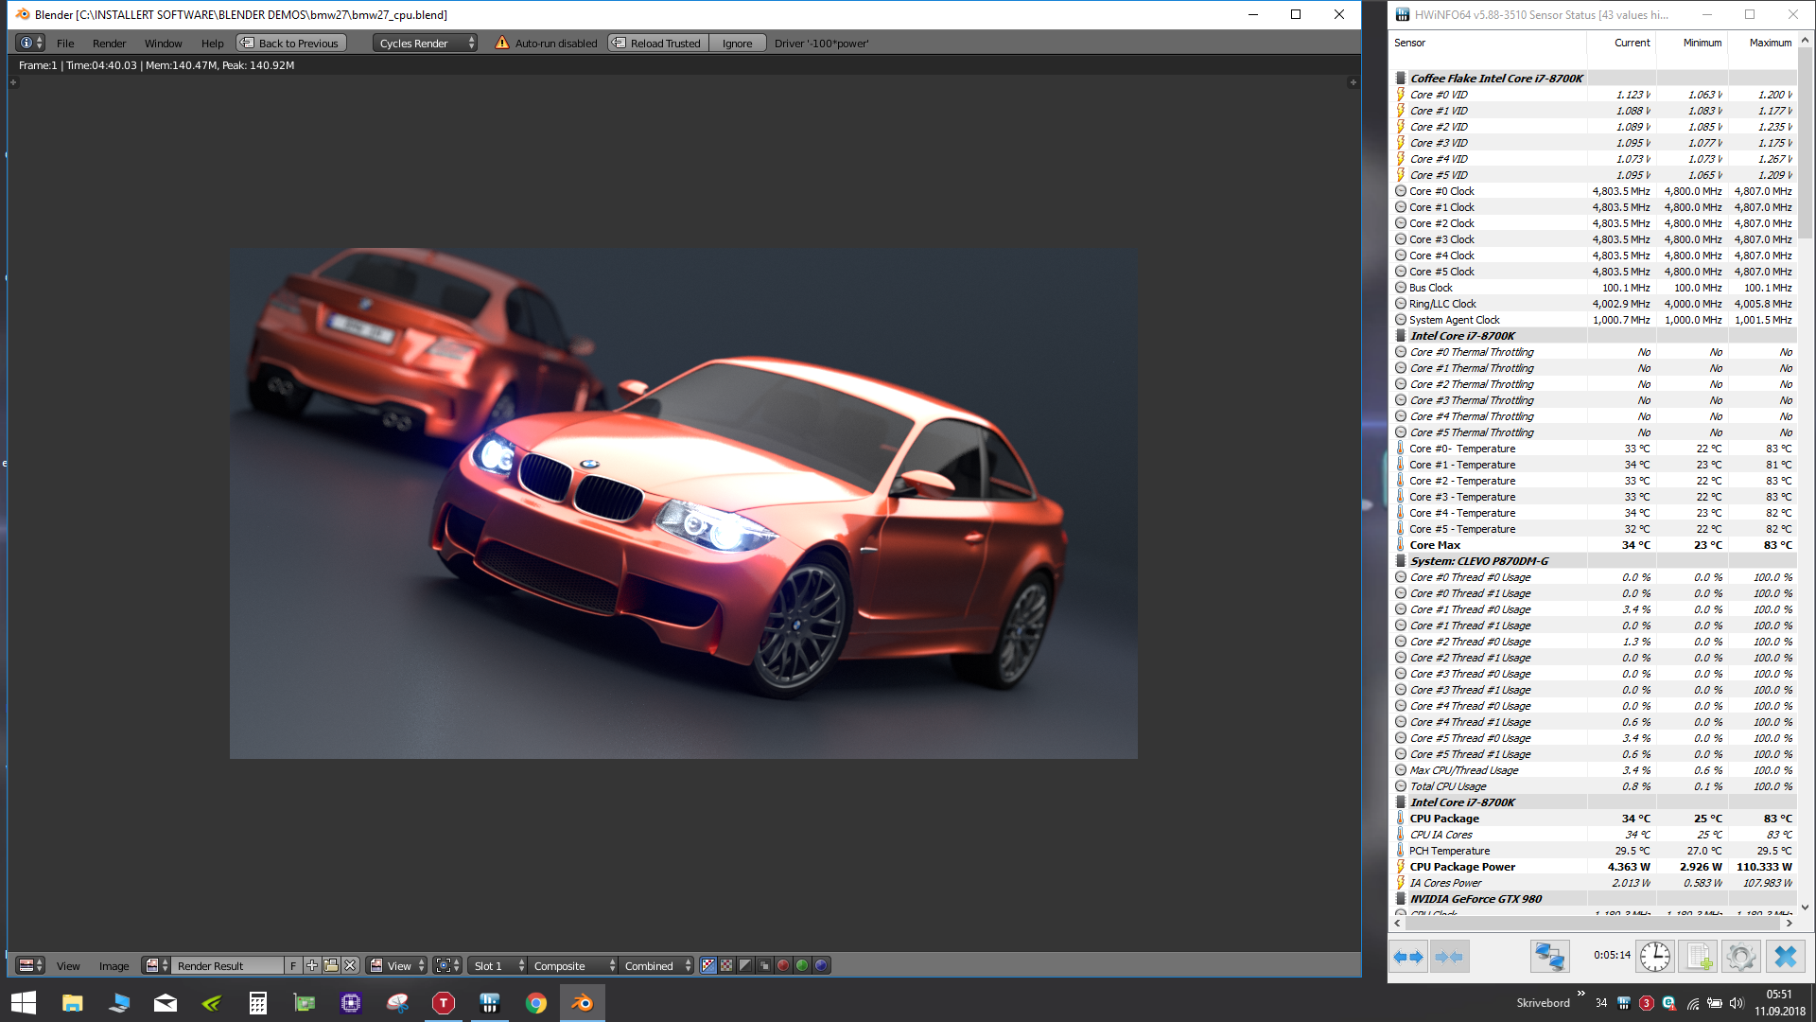Click the rendered BMW image

pos(683,502)
